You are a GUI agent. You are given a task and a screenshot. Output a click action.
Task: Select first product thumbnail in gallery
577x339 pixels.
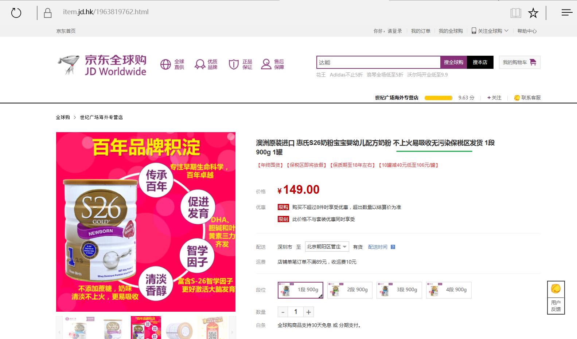coord(79,328)
